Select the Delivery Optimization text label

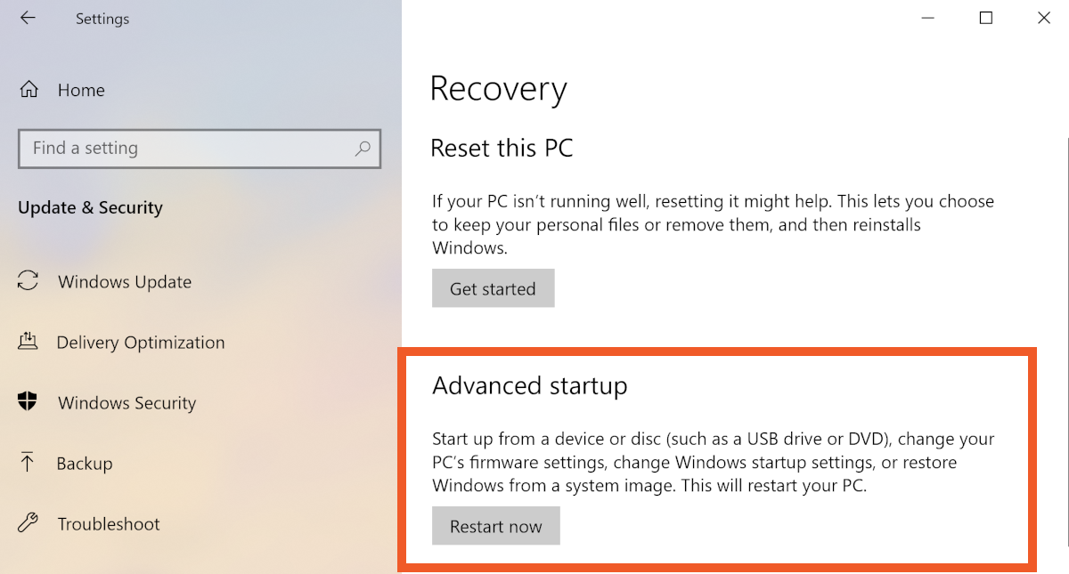coord(141,343)
